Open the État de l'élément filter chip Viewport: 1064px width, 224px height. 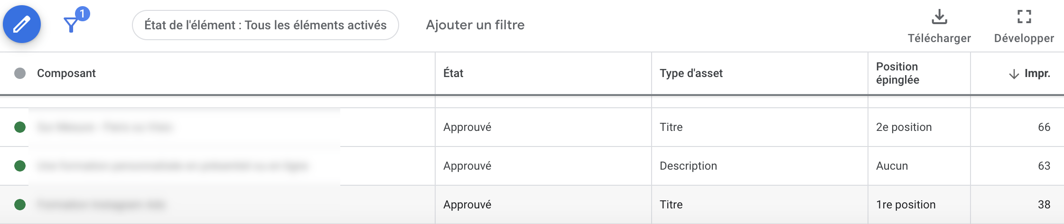(x=265, y=25)
